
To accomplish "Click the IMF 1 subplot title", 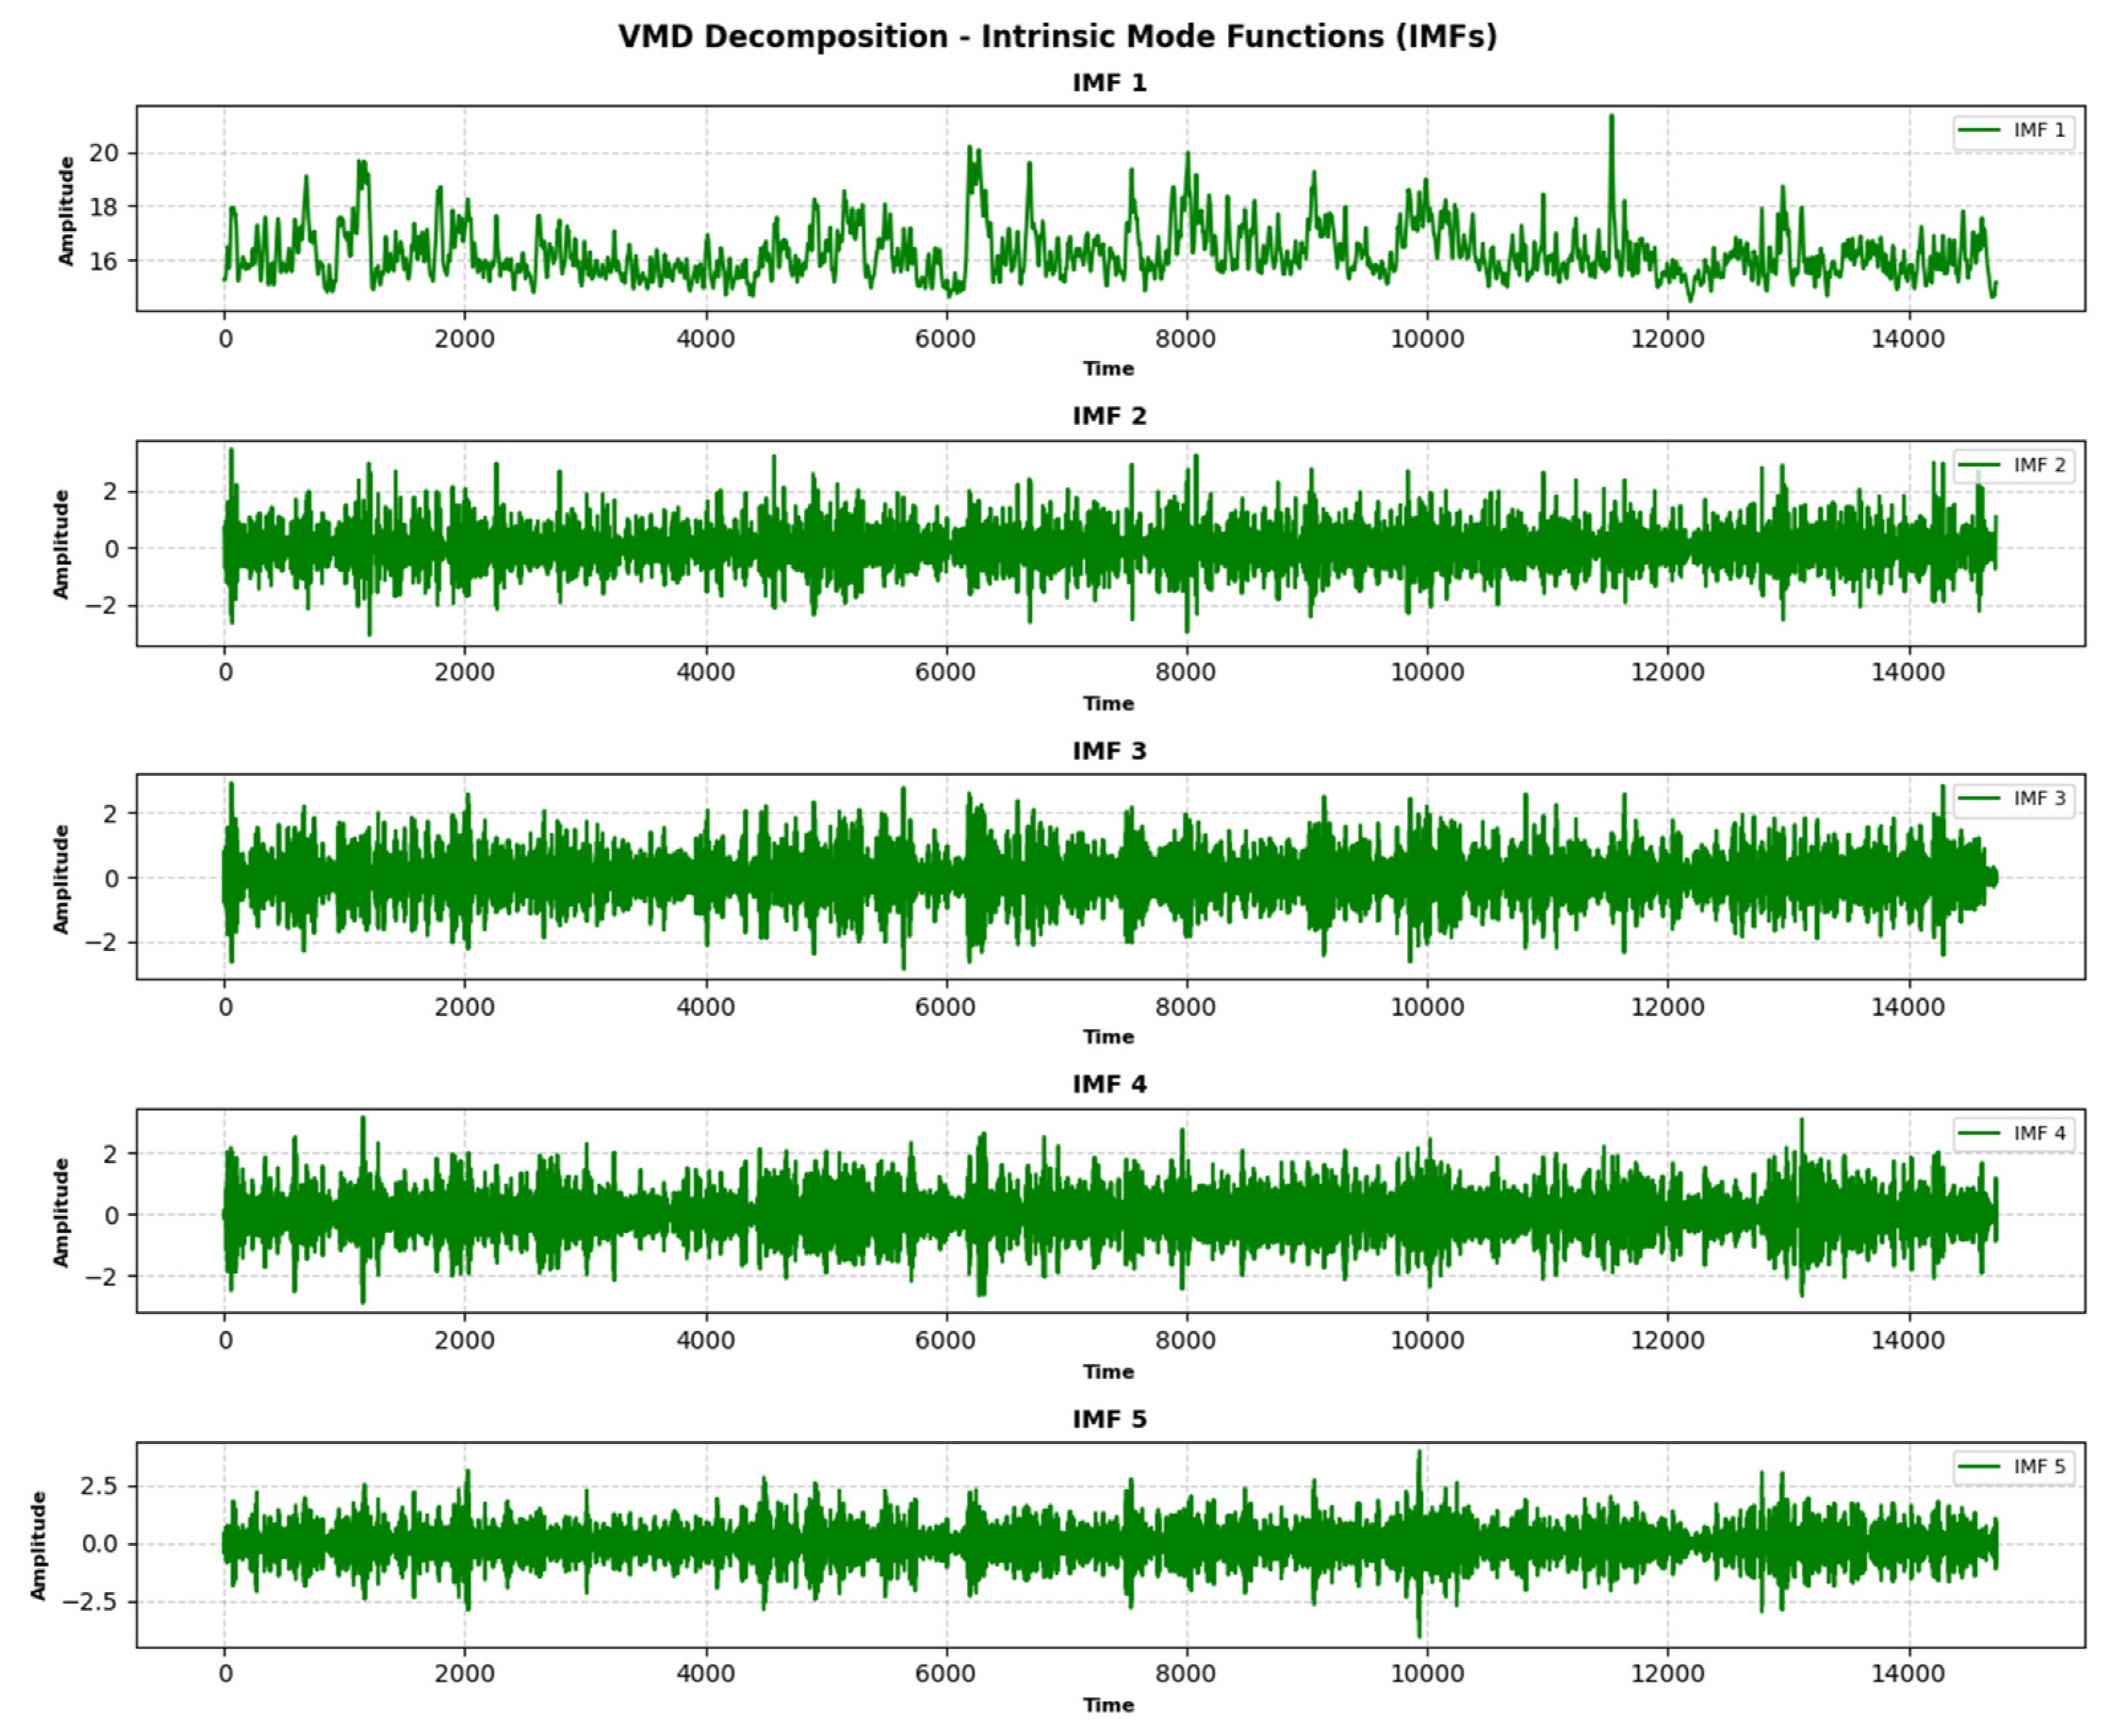I will (x=1109, y=83).
